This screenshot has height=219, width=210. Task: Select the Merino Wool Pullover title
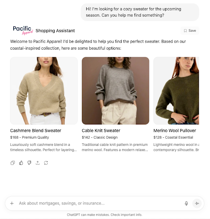pyautogui.click(x=175, y=130)
